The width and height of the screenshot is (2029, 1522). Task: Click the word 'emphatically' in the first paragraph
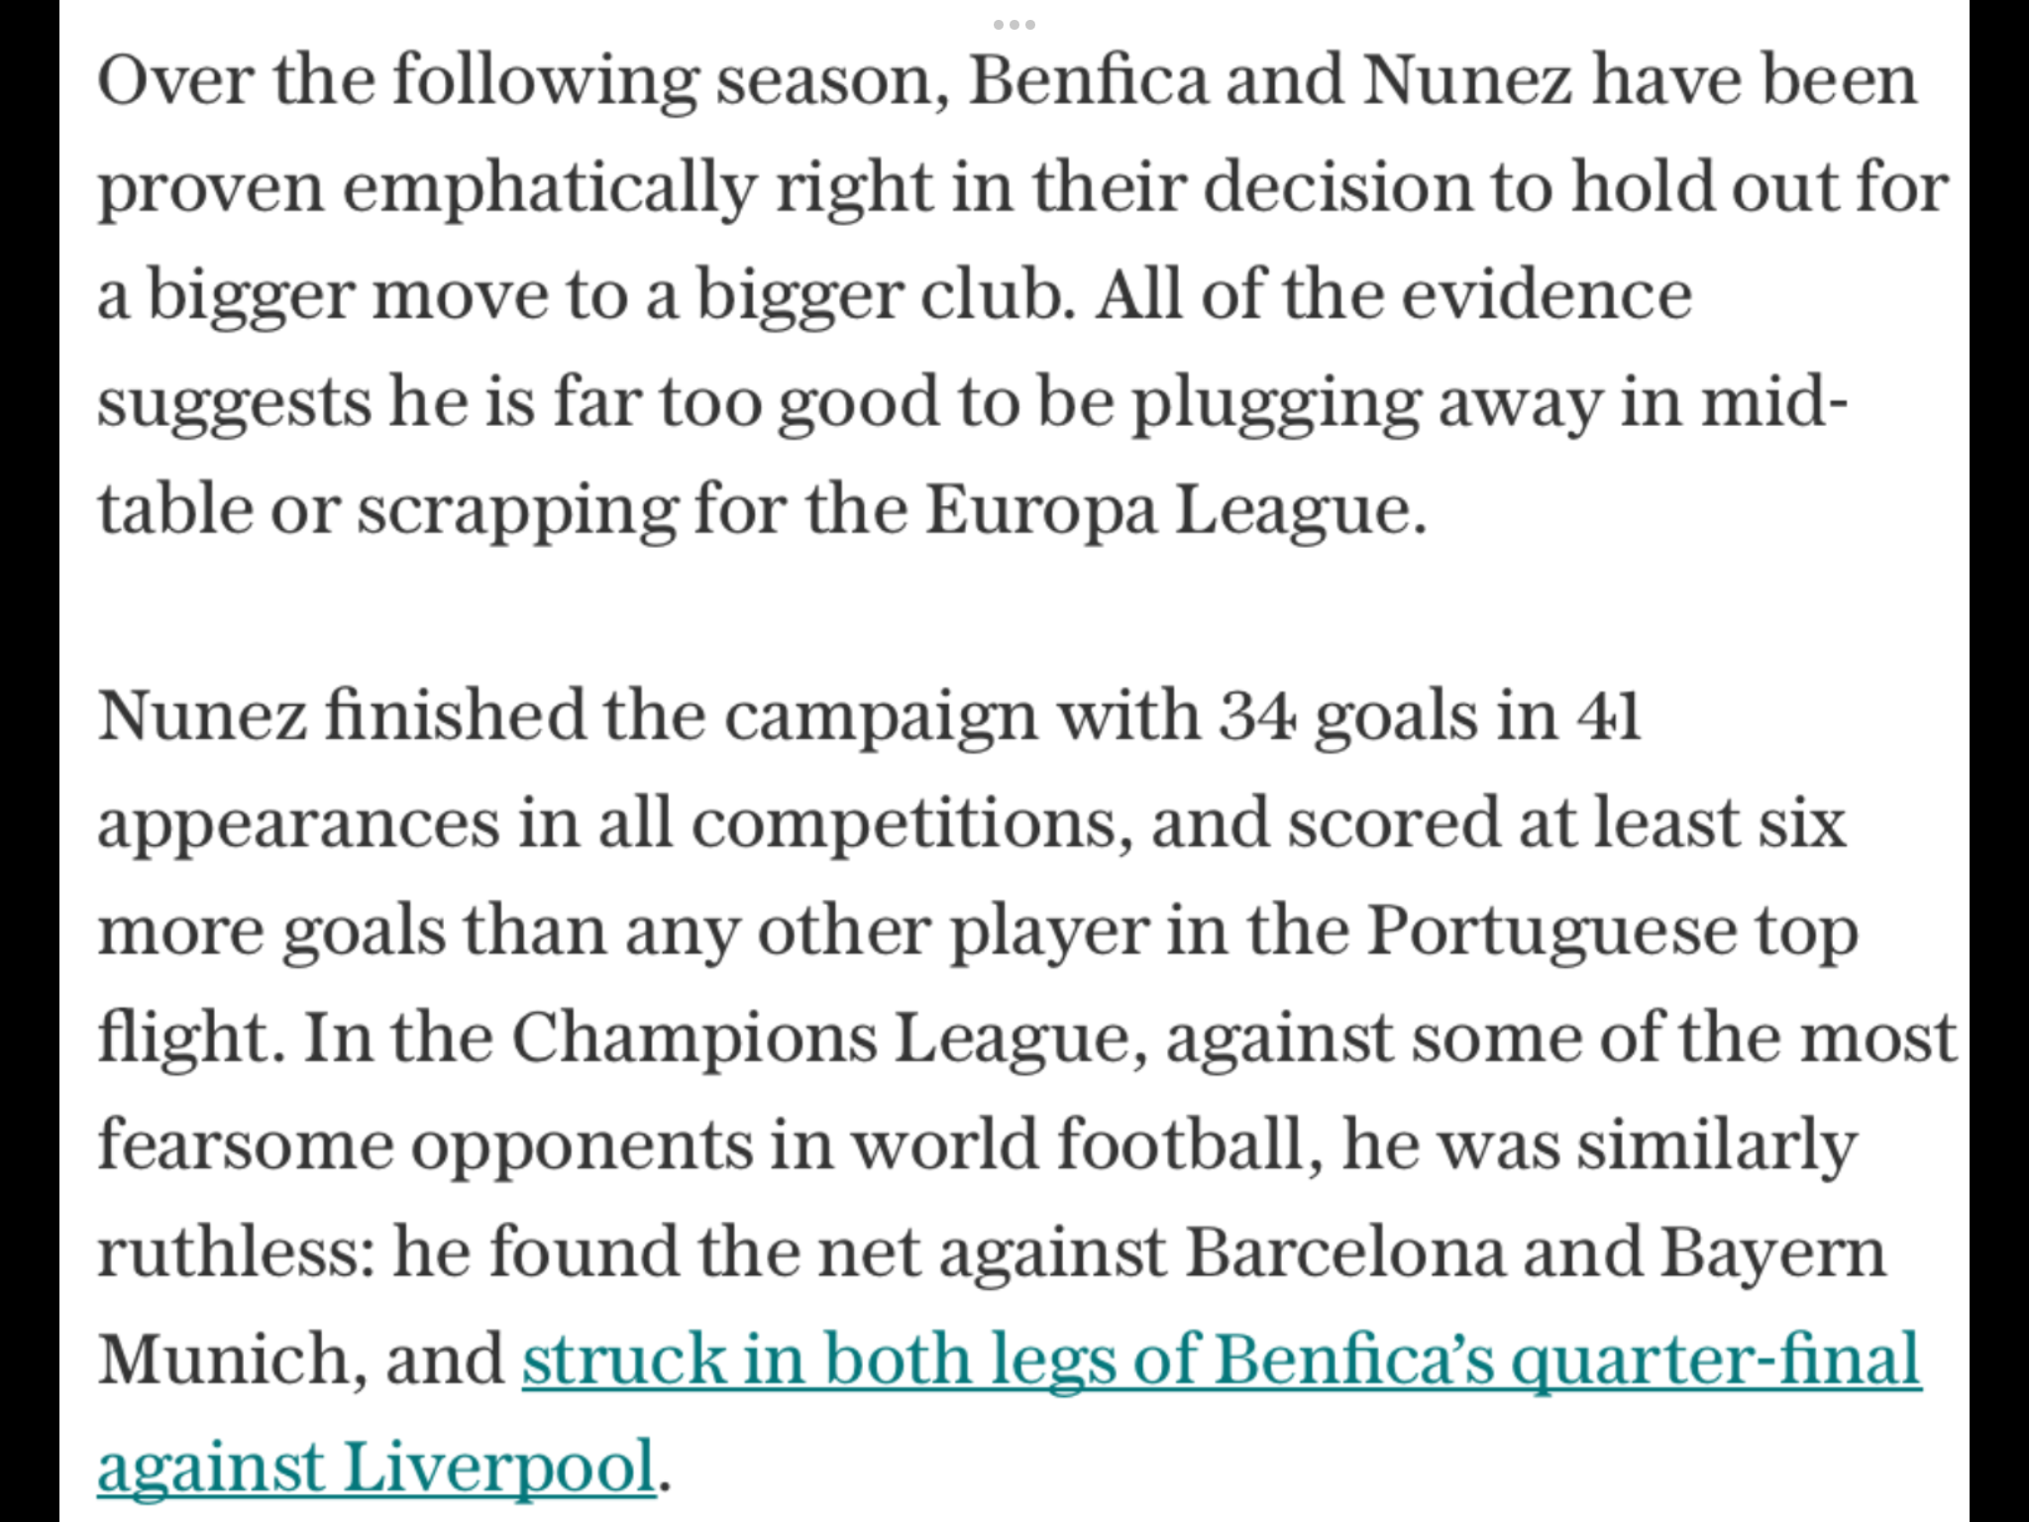[550, 190]
